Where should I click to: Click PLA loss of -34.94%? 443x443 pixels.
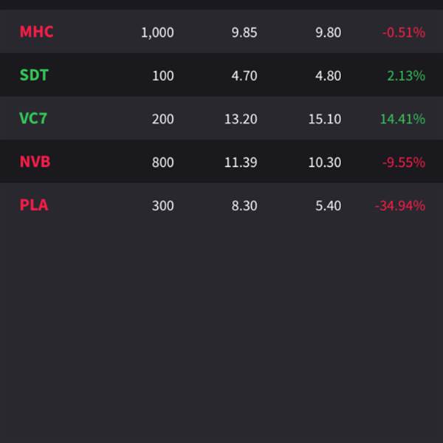tap(400, 206)
